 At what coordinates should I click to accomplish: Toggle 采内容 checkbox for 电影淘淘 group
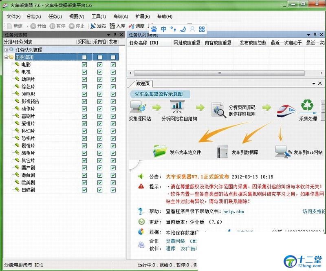coord(100,57)
